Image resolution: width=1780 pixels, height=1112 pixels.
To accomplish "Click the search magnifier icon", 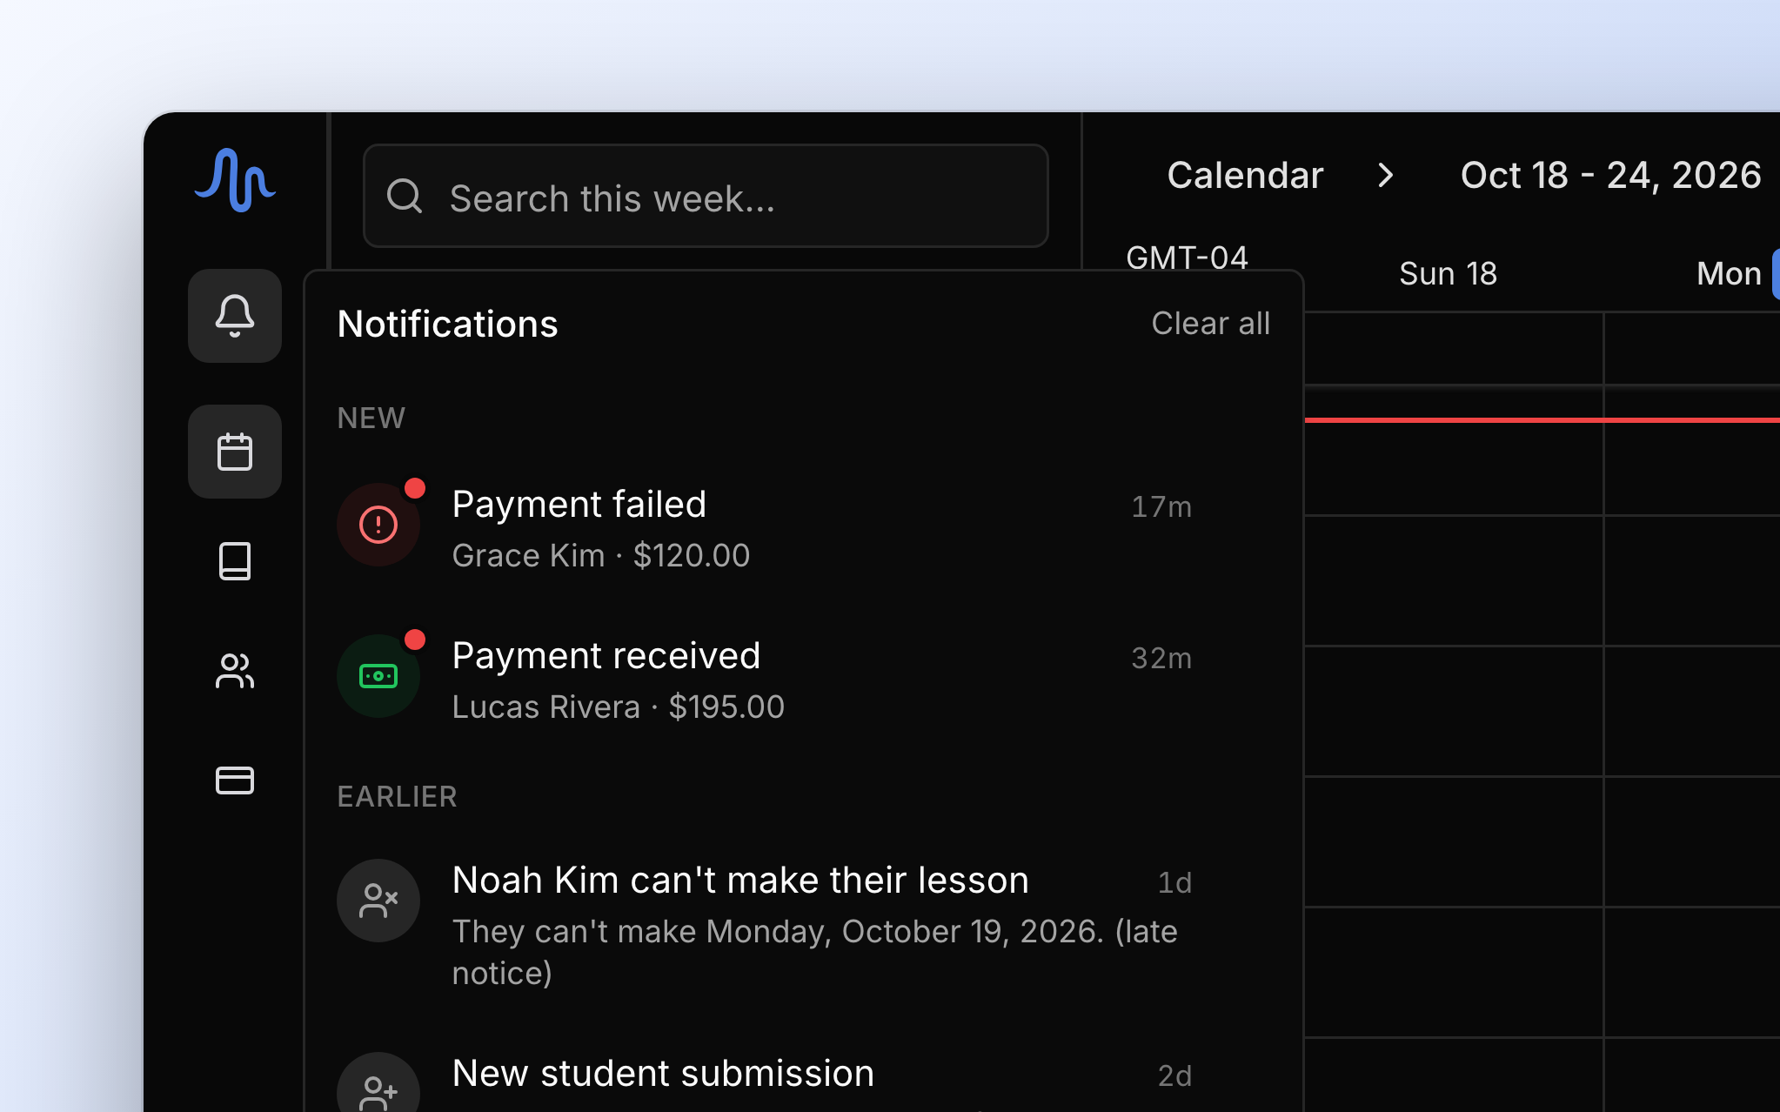I will pyautogui.click(x=405, y=197).
